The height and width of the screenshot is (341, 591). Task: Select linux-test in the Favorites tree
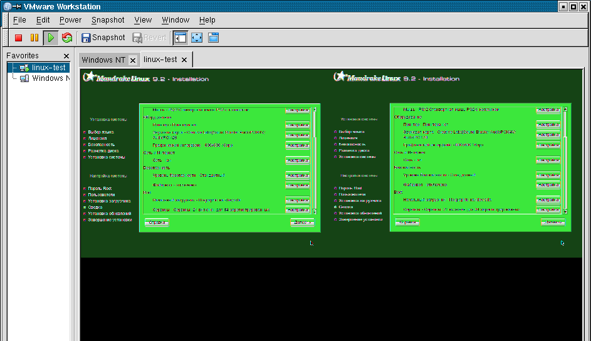coord(49,68)
